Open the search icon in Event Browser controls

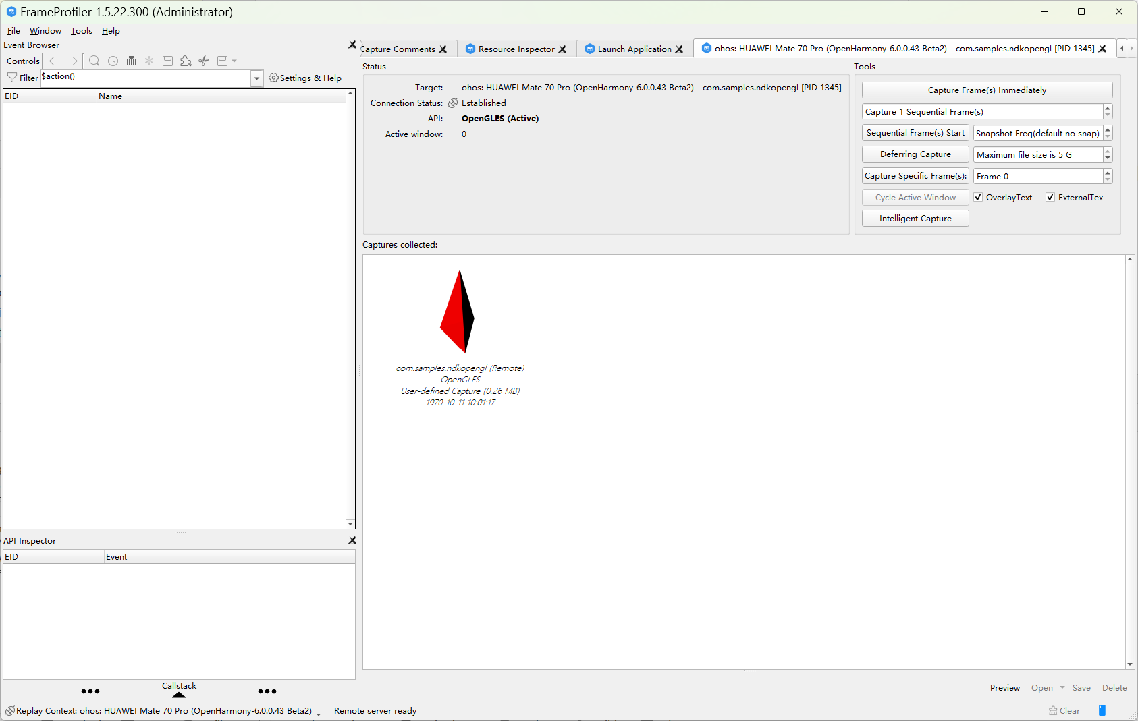(x=94, y=61)
